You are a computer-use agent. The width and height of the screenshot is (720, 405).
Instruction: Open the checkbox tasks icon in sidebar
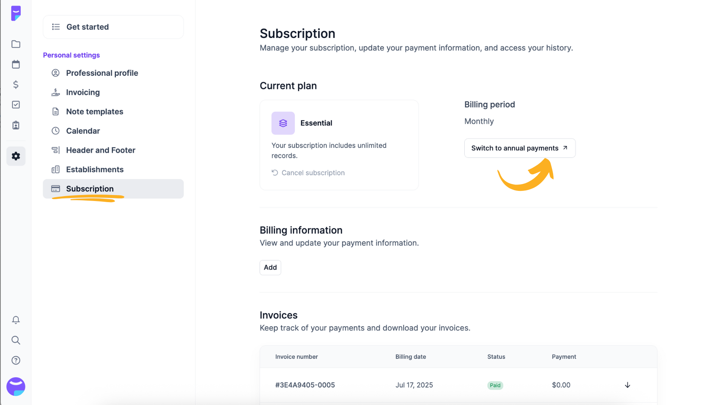pyautogui.click(x=16, y=105)
